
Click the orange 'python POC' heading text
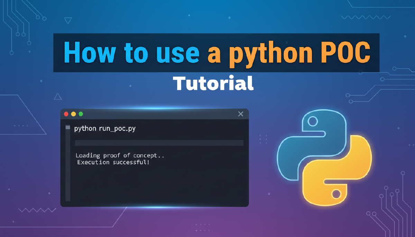[289, 53]
